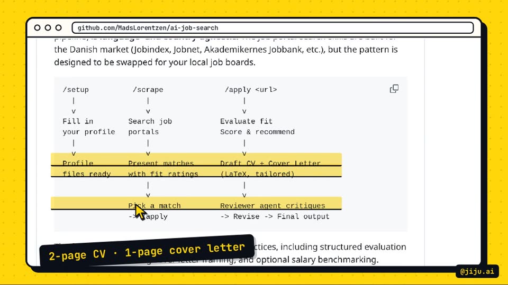Click the third circle window control button
The width and height of the screenshot is (508, 285).
[59, 28]
